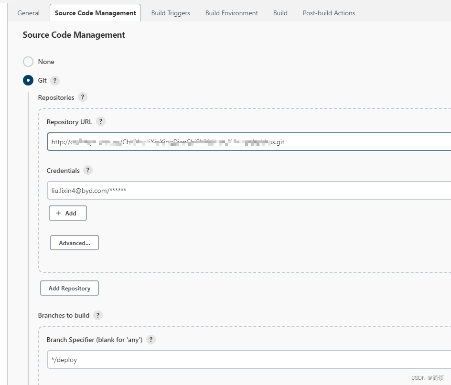451x385 pixels.
Task: Open the Post-build Actions tab
Action: (329, 13)
